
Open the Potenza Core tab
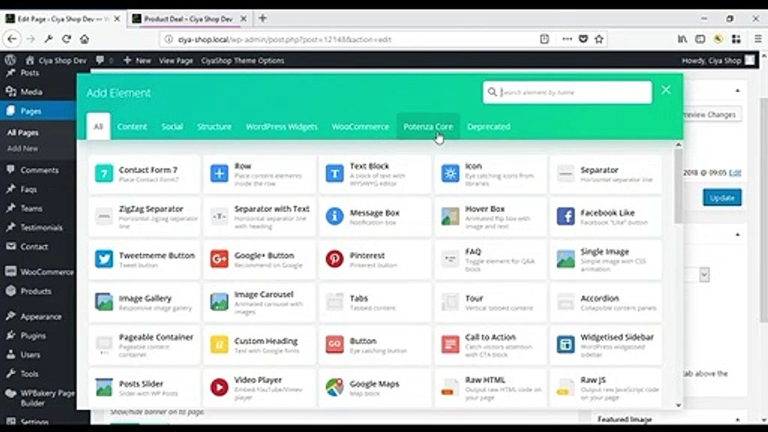[428, 127]
